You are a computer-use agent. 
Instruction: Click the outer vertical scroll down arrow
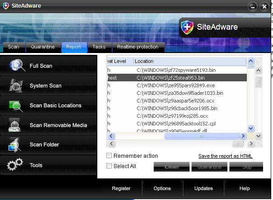(x=259, y=136)
